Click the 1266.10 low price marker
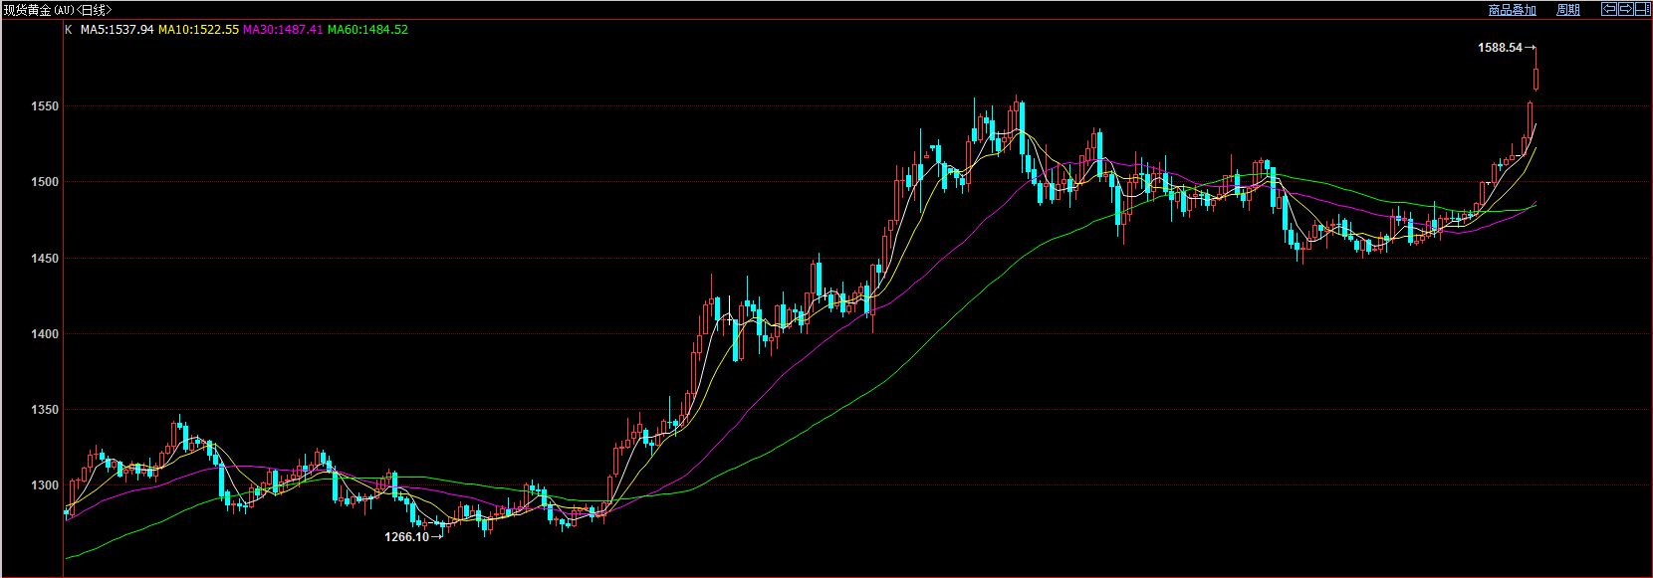This screenshot has width=1653, height=578. (x=406, y=537)
